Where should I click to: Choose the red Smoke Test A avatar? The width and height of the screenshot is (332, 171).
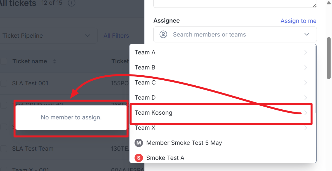139,158
